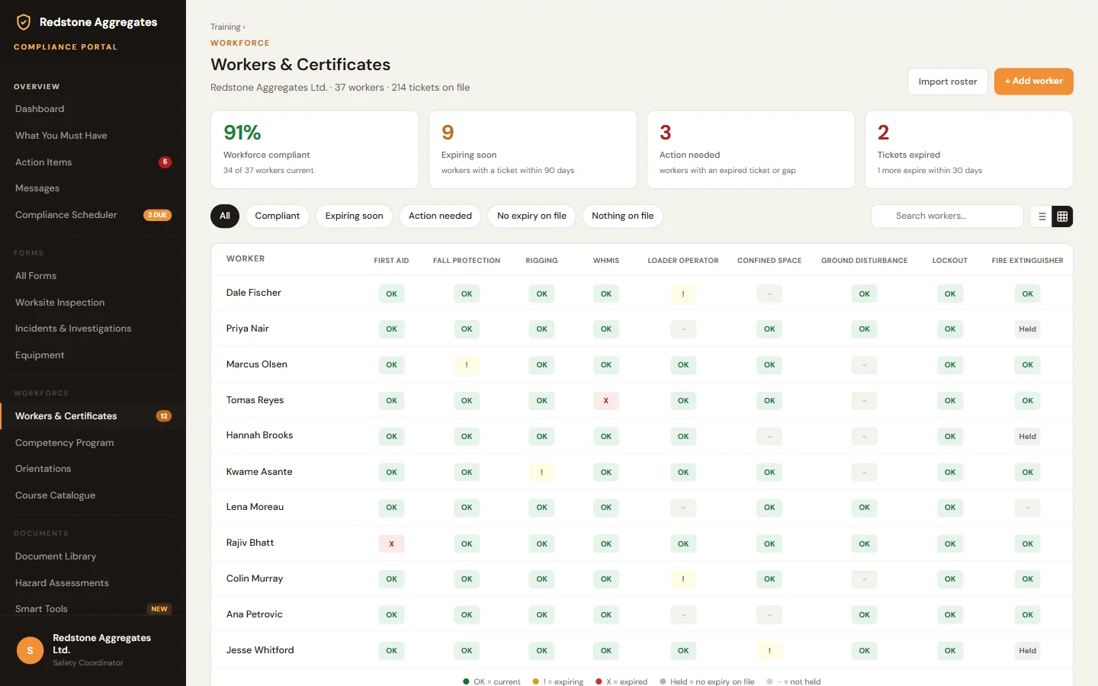Image resolution: width=1098 pixels, height=686 pixels.
Task: Click the Fire Extinguisher column header
Action: point(1027,261)
